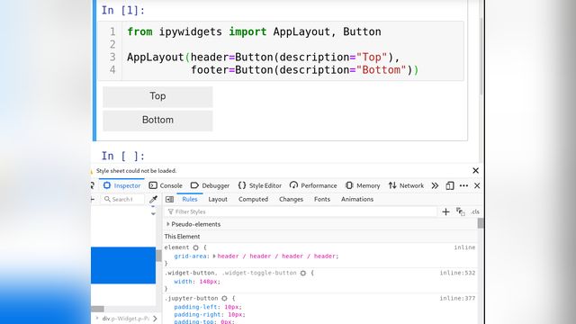This screenshot has height=324, width=576.
Task: Select the element highlight icon beside .jupyter-button rule
Action: pyautogui.click(x=224, y=298)
